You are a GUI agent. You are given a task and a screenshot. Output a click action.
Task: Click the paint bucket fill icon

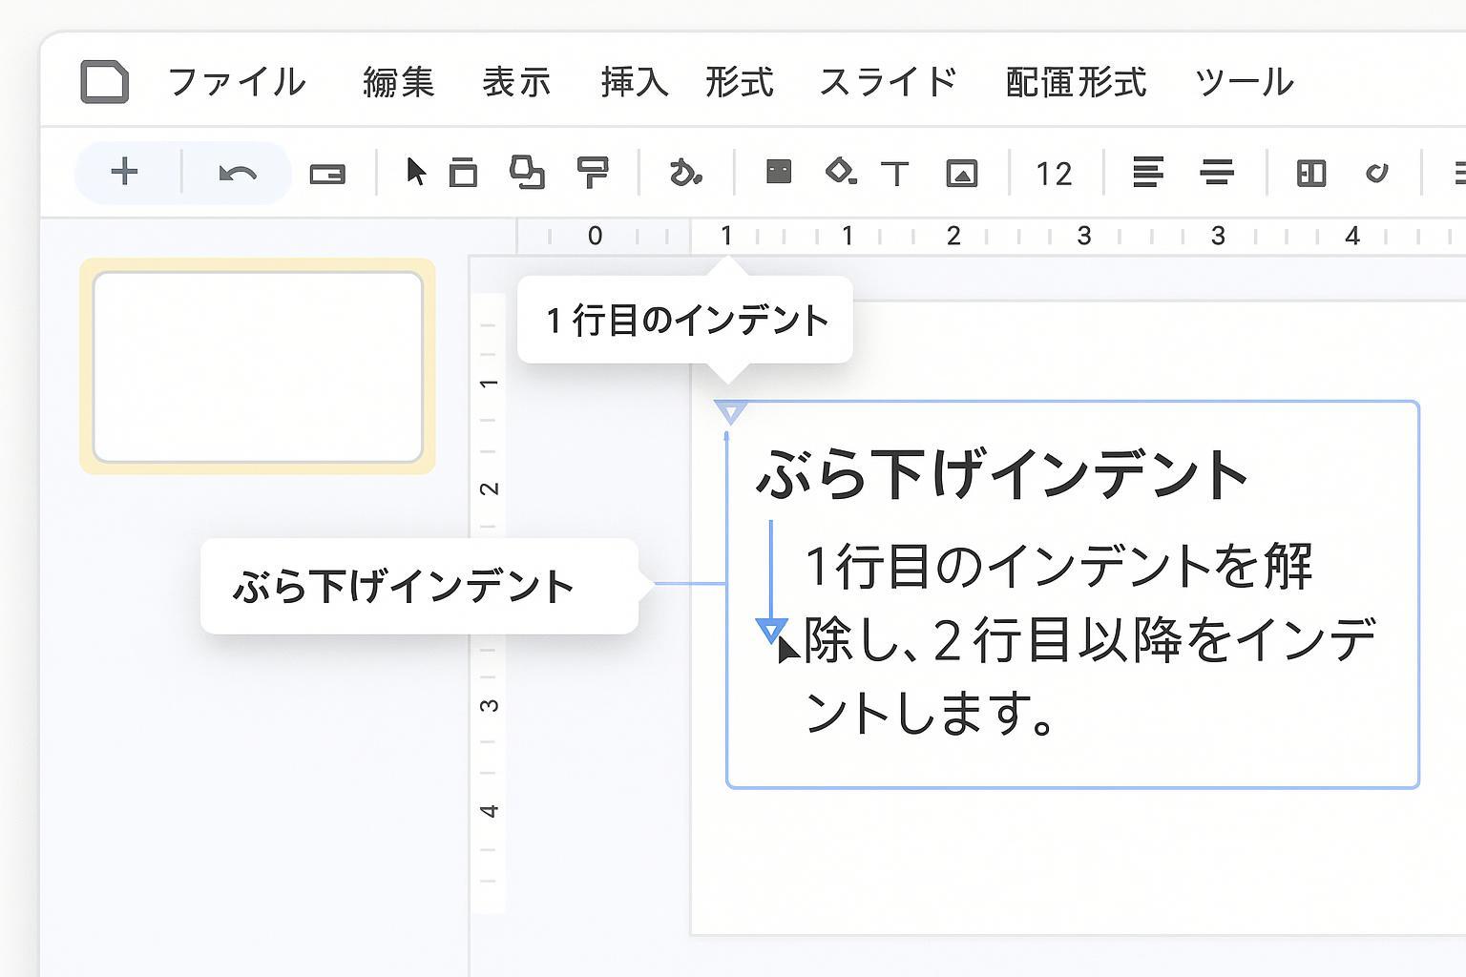click(840, 172)
